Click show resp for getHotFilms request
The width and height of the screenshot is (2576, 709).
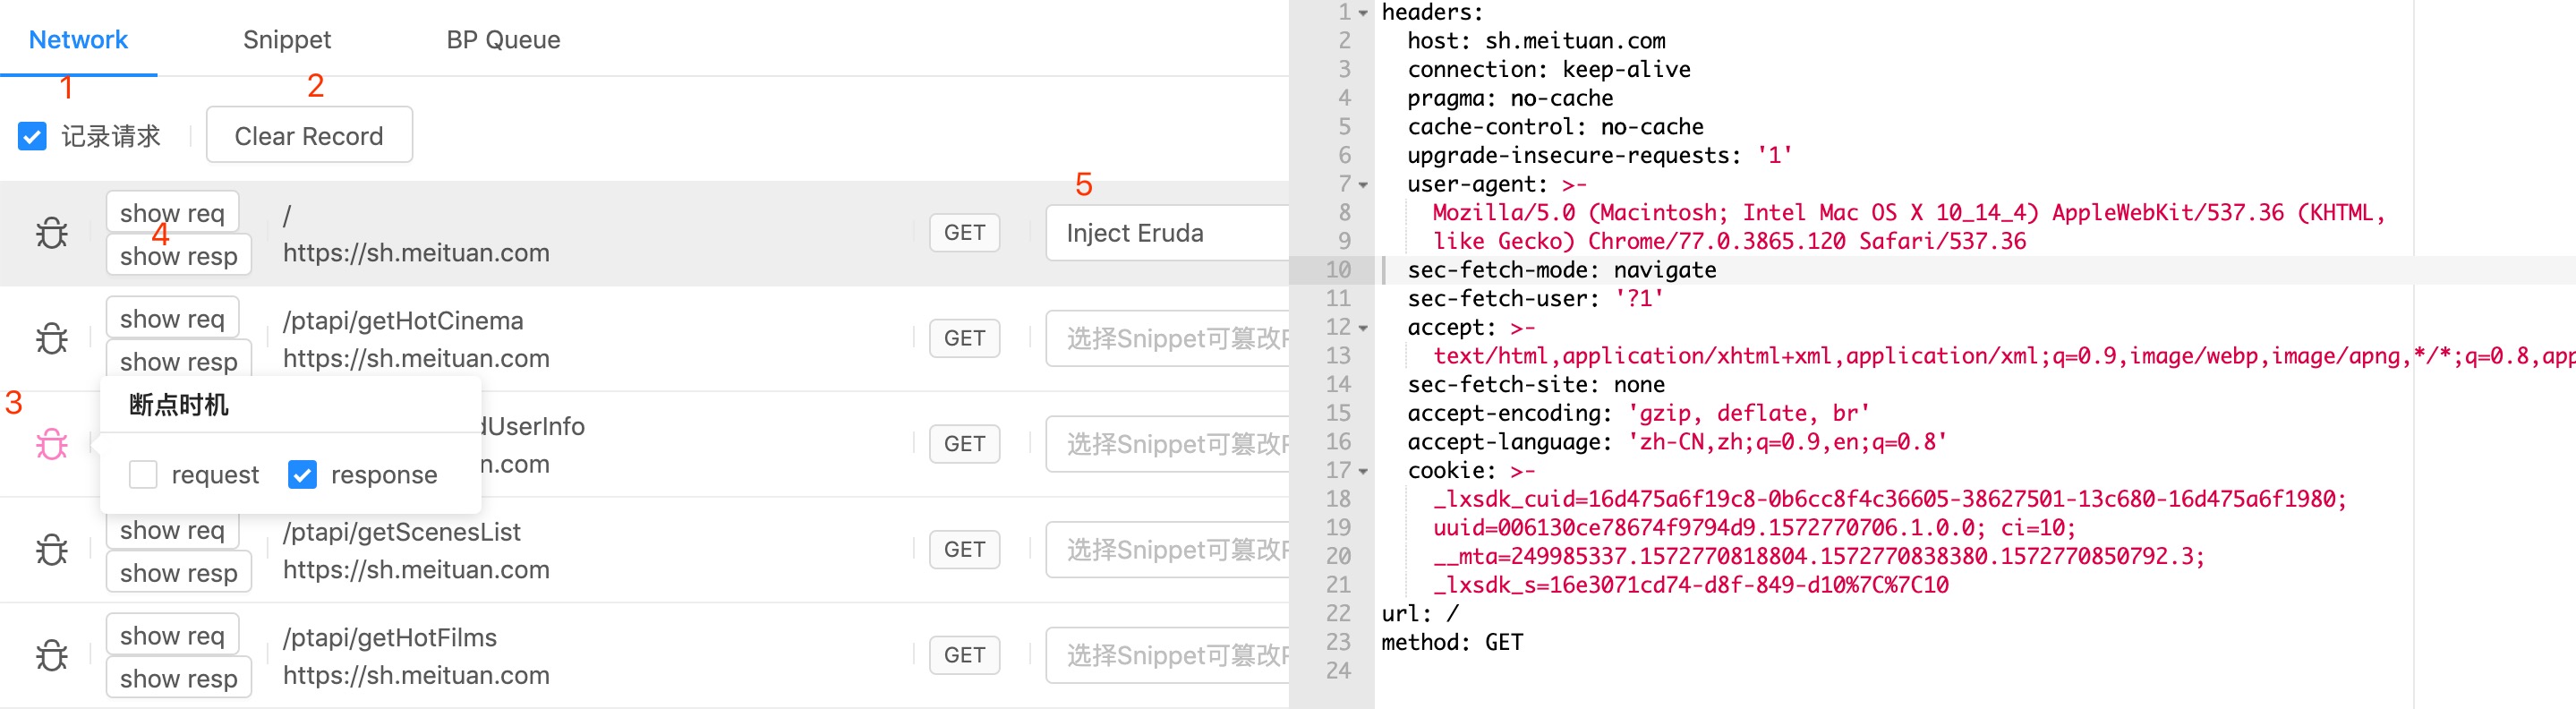coord(178,678)
